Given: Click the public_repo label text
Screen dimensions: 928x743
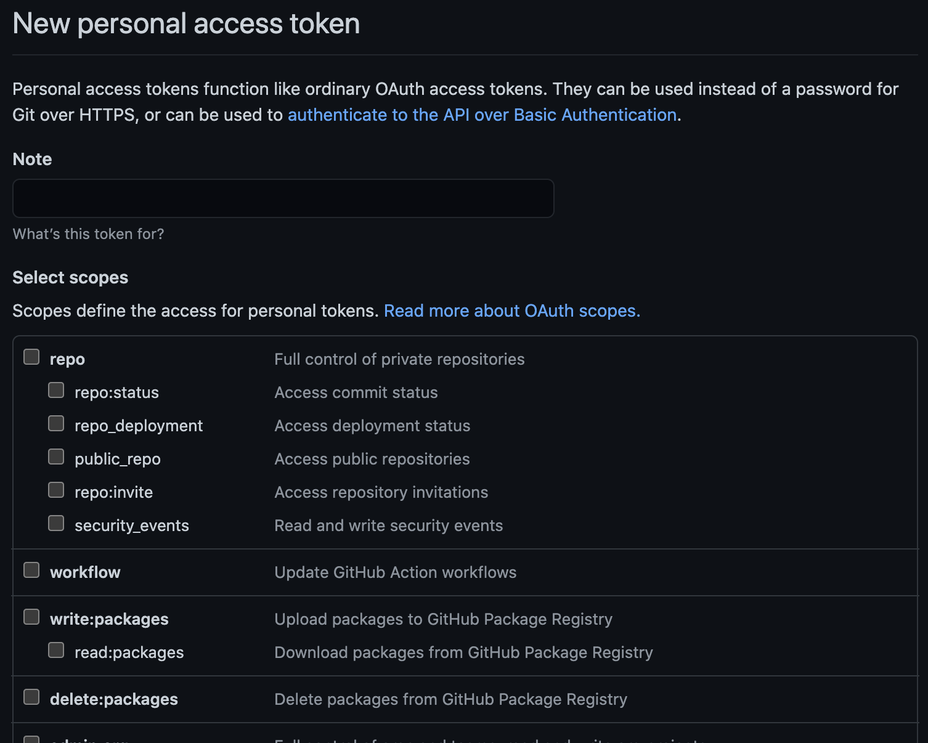Looking at the screenshot, I should (117, 459).
